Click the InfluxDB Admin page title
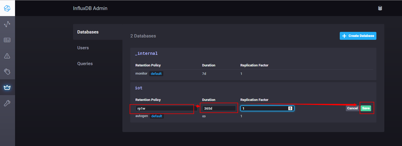This screenshot has height=146, width=402. 90,8
